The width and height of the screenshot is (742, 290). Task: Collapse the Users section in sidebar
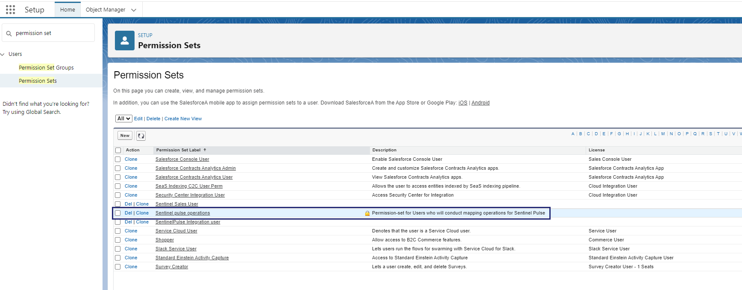3,54
